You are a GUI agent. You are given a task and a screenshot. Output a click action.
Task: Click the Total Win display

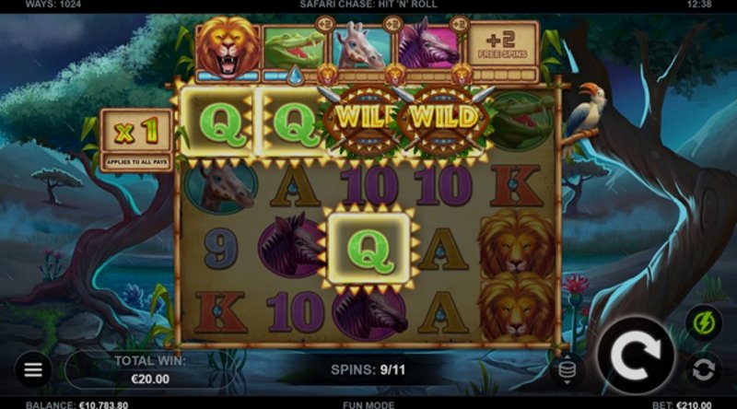click(x=150, y=369)
